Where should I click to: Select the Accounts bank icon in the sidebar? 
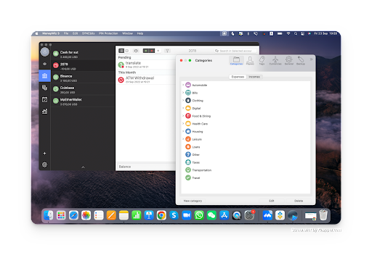pyautogui.click(x=44, y=76)
